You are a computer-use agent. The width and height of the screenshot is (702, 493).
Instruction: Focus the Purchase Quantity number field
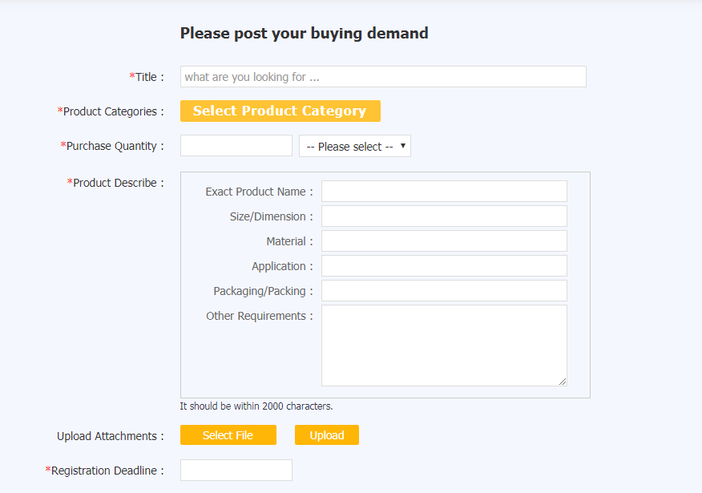(x=236, y=146)
